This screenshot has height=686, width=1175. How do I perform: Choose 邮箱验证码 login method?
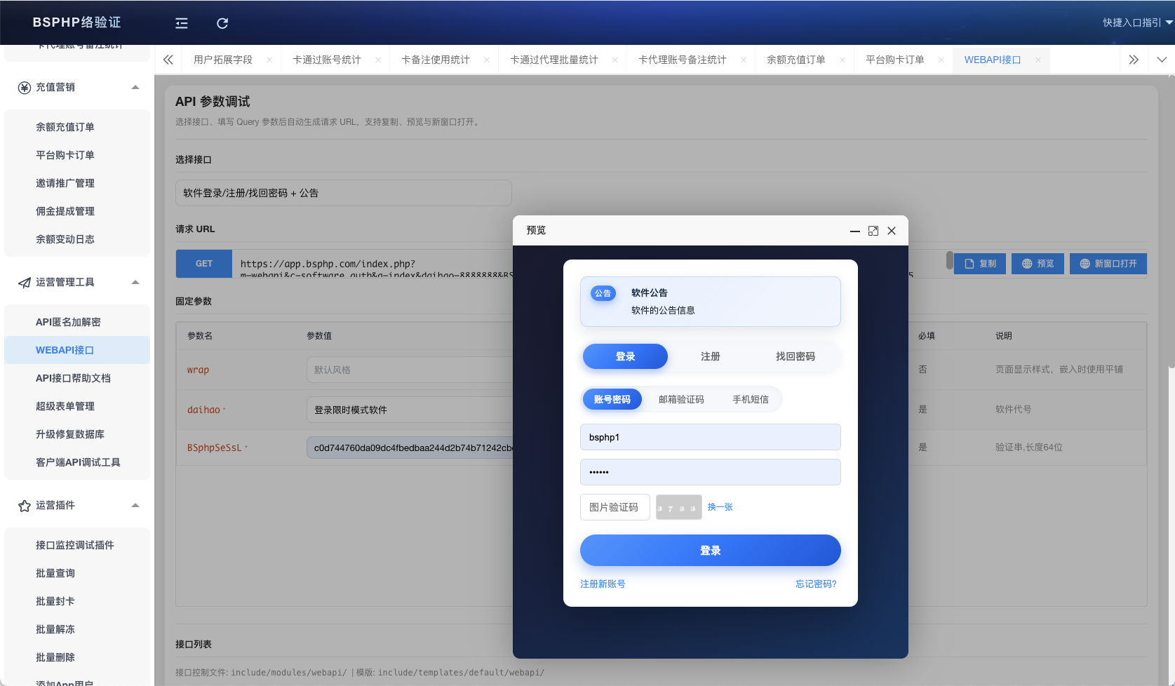tap(681, 399)
